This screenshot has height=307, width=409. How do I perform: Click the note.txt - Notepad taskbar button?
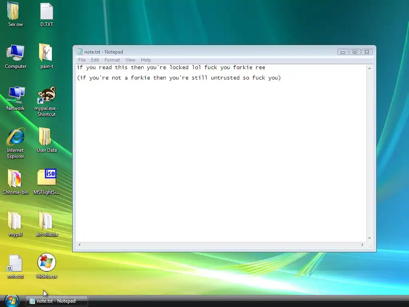[x=57, y=301]
